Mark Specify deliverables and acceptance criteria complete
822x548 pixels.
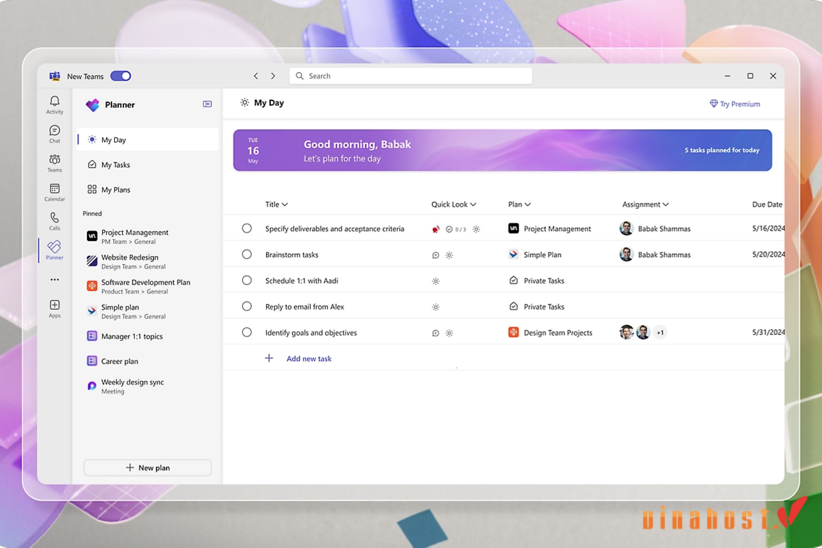[x=247, y=228]
